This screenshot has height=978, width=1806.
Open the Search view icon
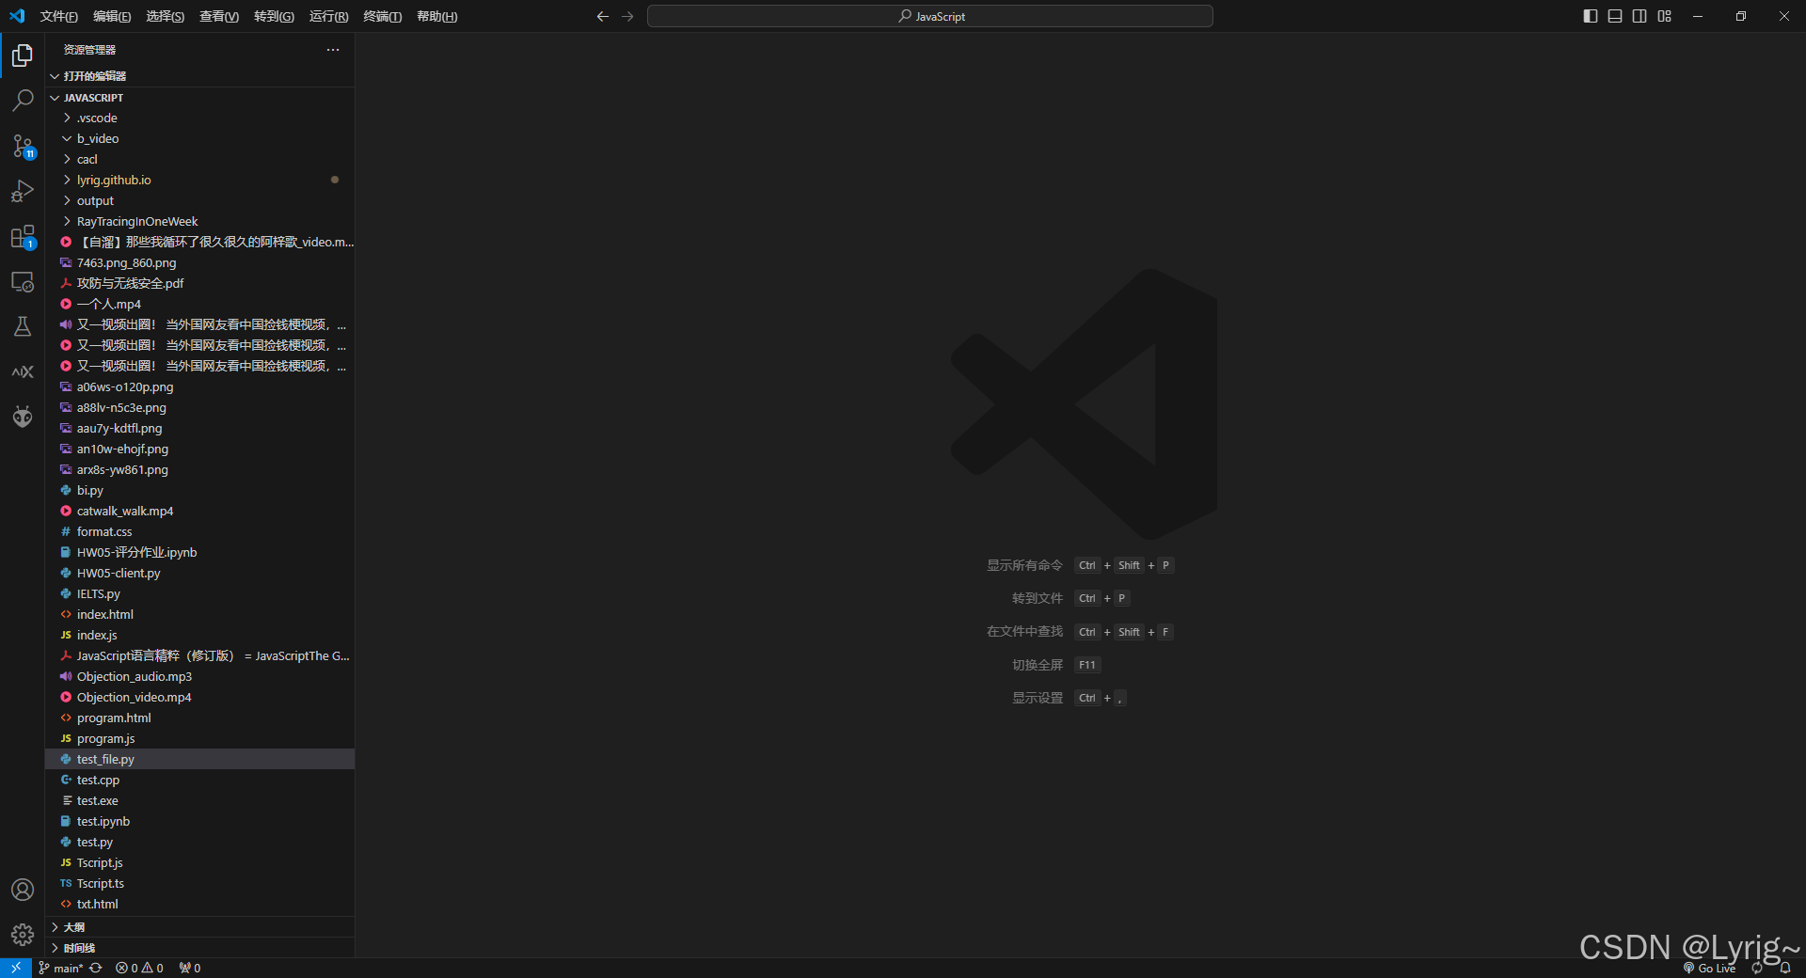tap(23, 100)
